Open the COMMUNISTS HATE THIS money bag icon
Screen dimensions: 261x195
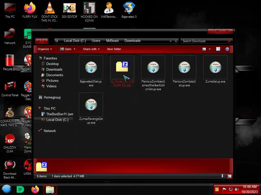(10, 117)
